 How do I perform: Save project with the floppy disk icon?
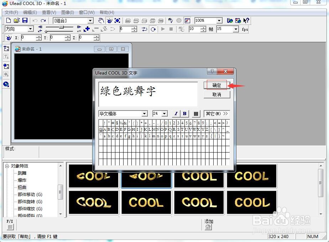(25, 21)
